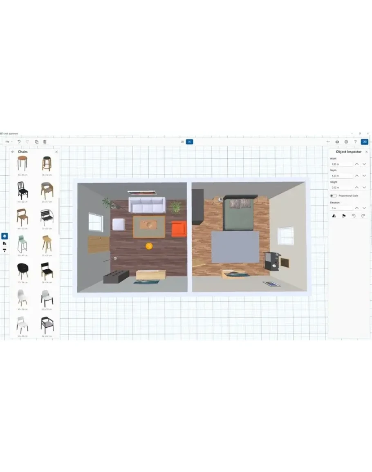Increase Width using the up chevron

click(356, 164)
